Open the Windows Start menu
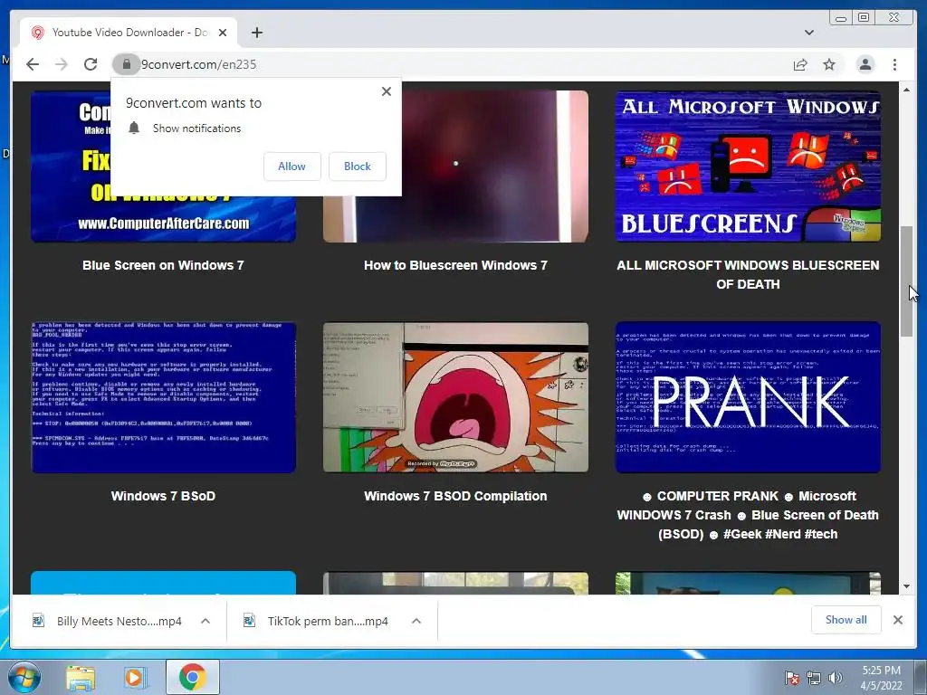 [24, 677]
